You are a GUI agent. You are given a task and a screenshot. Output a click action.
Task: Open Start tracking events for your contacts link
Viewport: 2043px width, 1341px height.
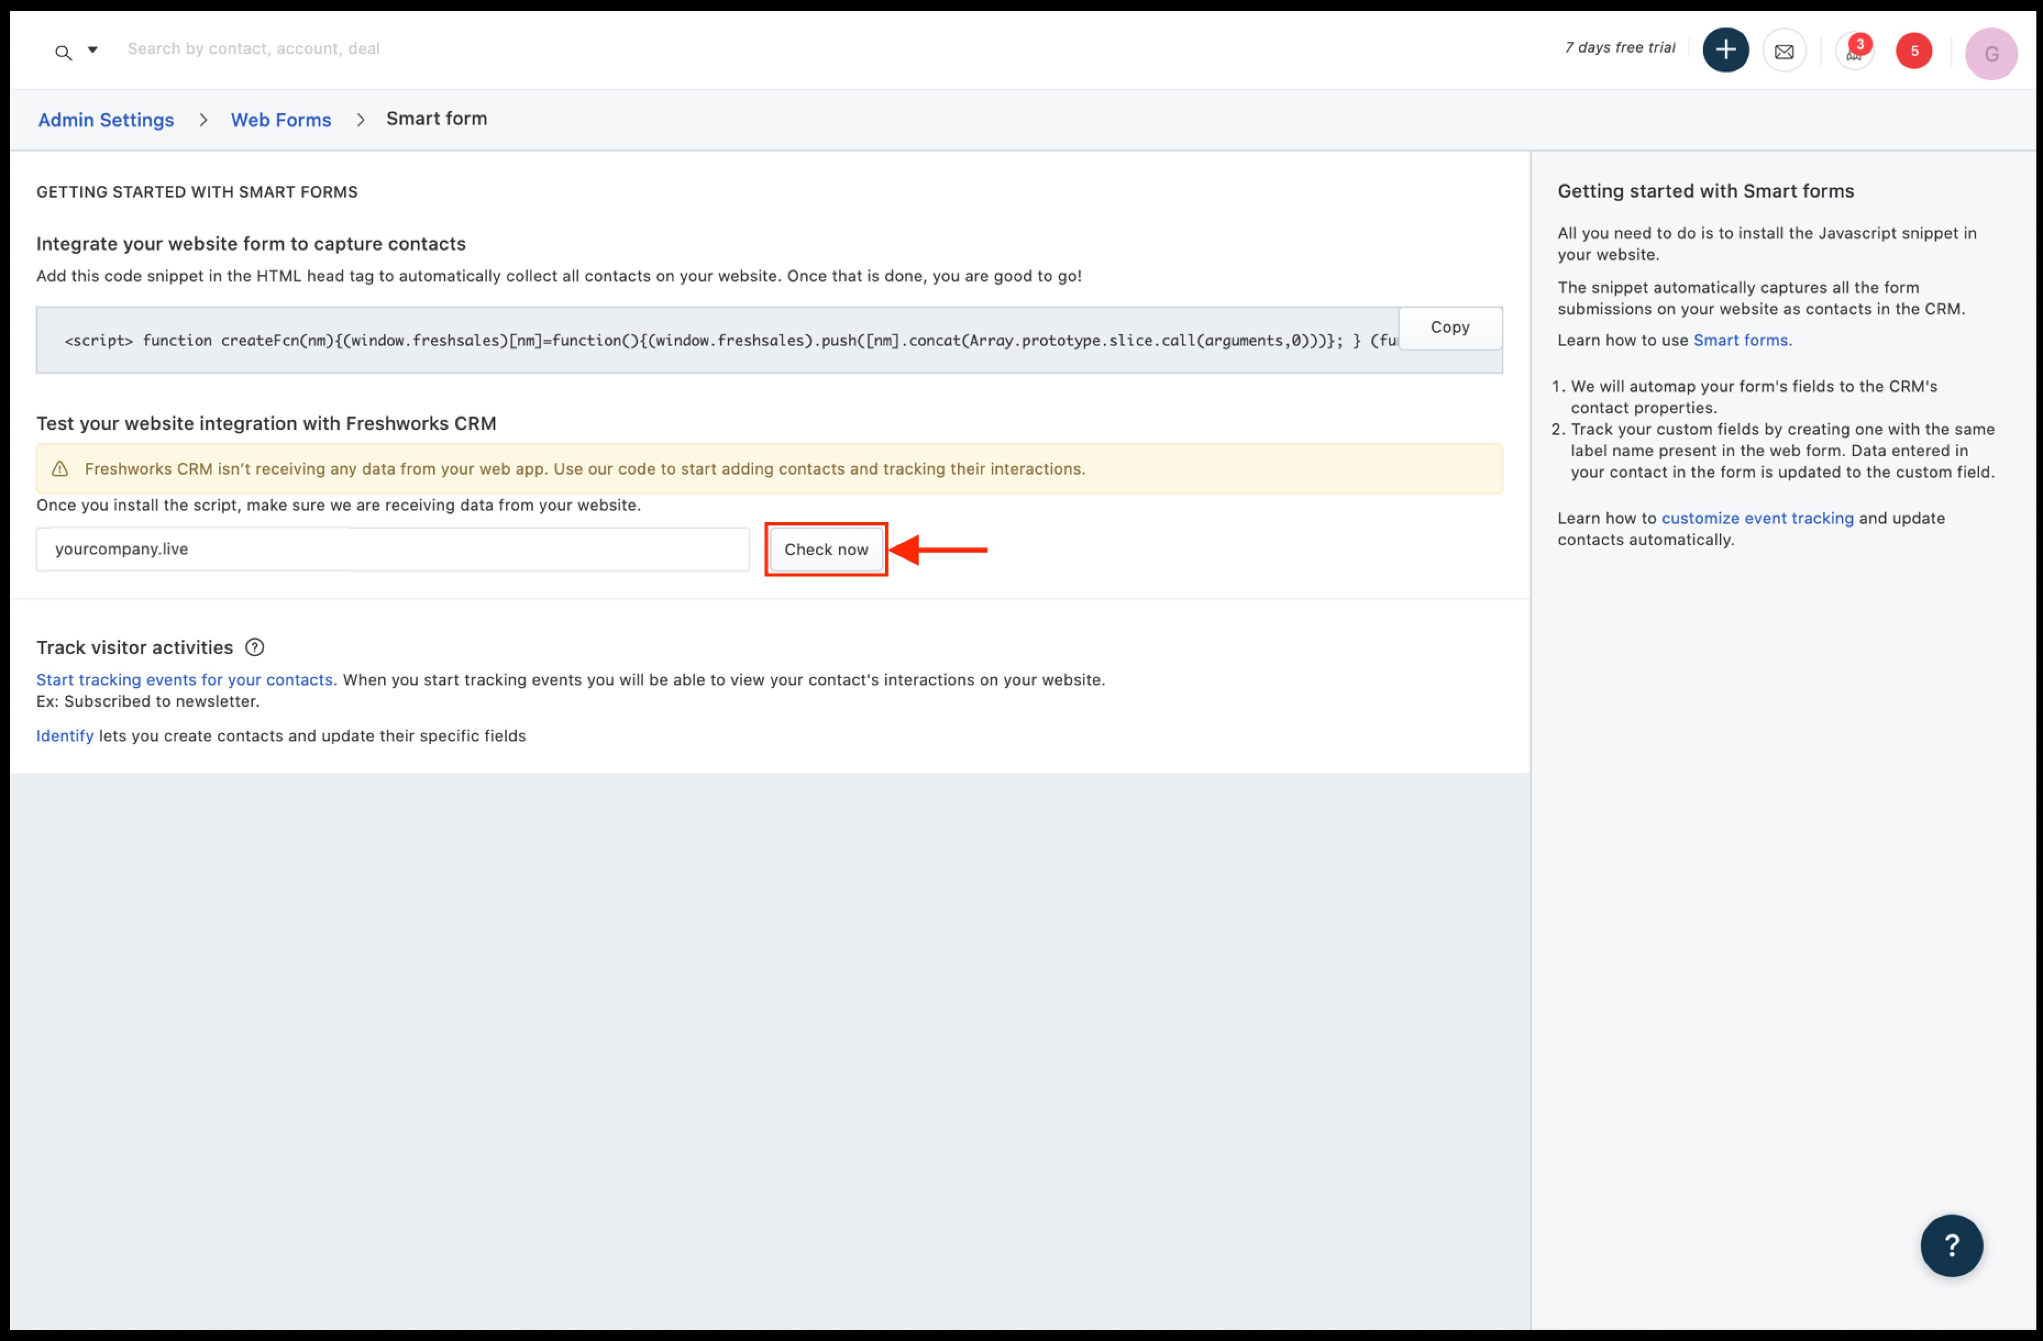pyautogui.click(x=186, y=679)
